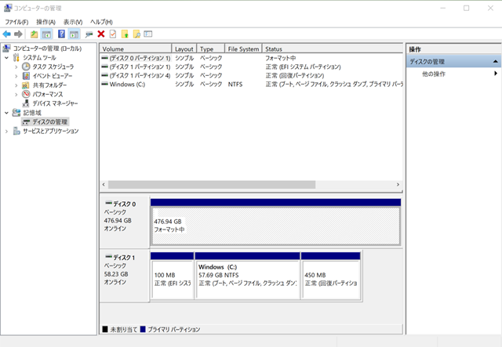Click the black 未割り当て legend swatch
The width and height of the screenshot is (502, 347).
pos(105,329)
